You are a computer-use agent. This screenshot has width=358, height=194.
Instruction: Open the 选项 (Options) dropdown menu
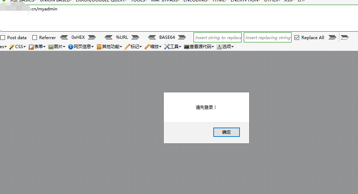point(226,47)
